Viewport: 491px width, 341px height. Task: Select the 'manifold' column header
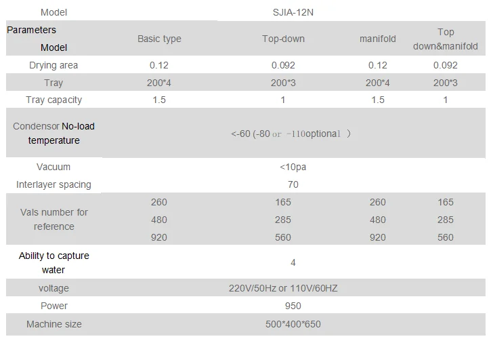click(378, 39)
